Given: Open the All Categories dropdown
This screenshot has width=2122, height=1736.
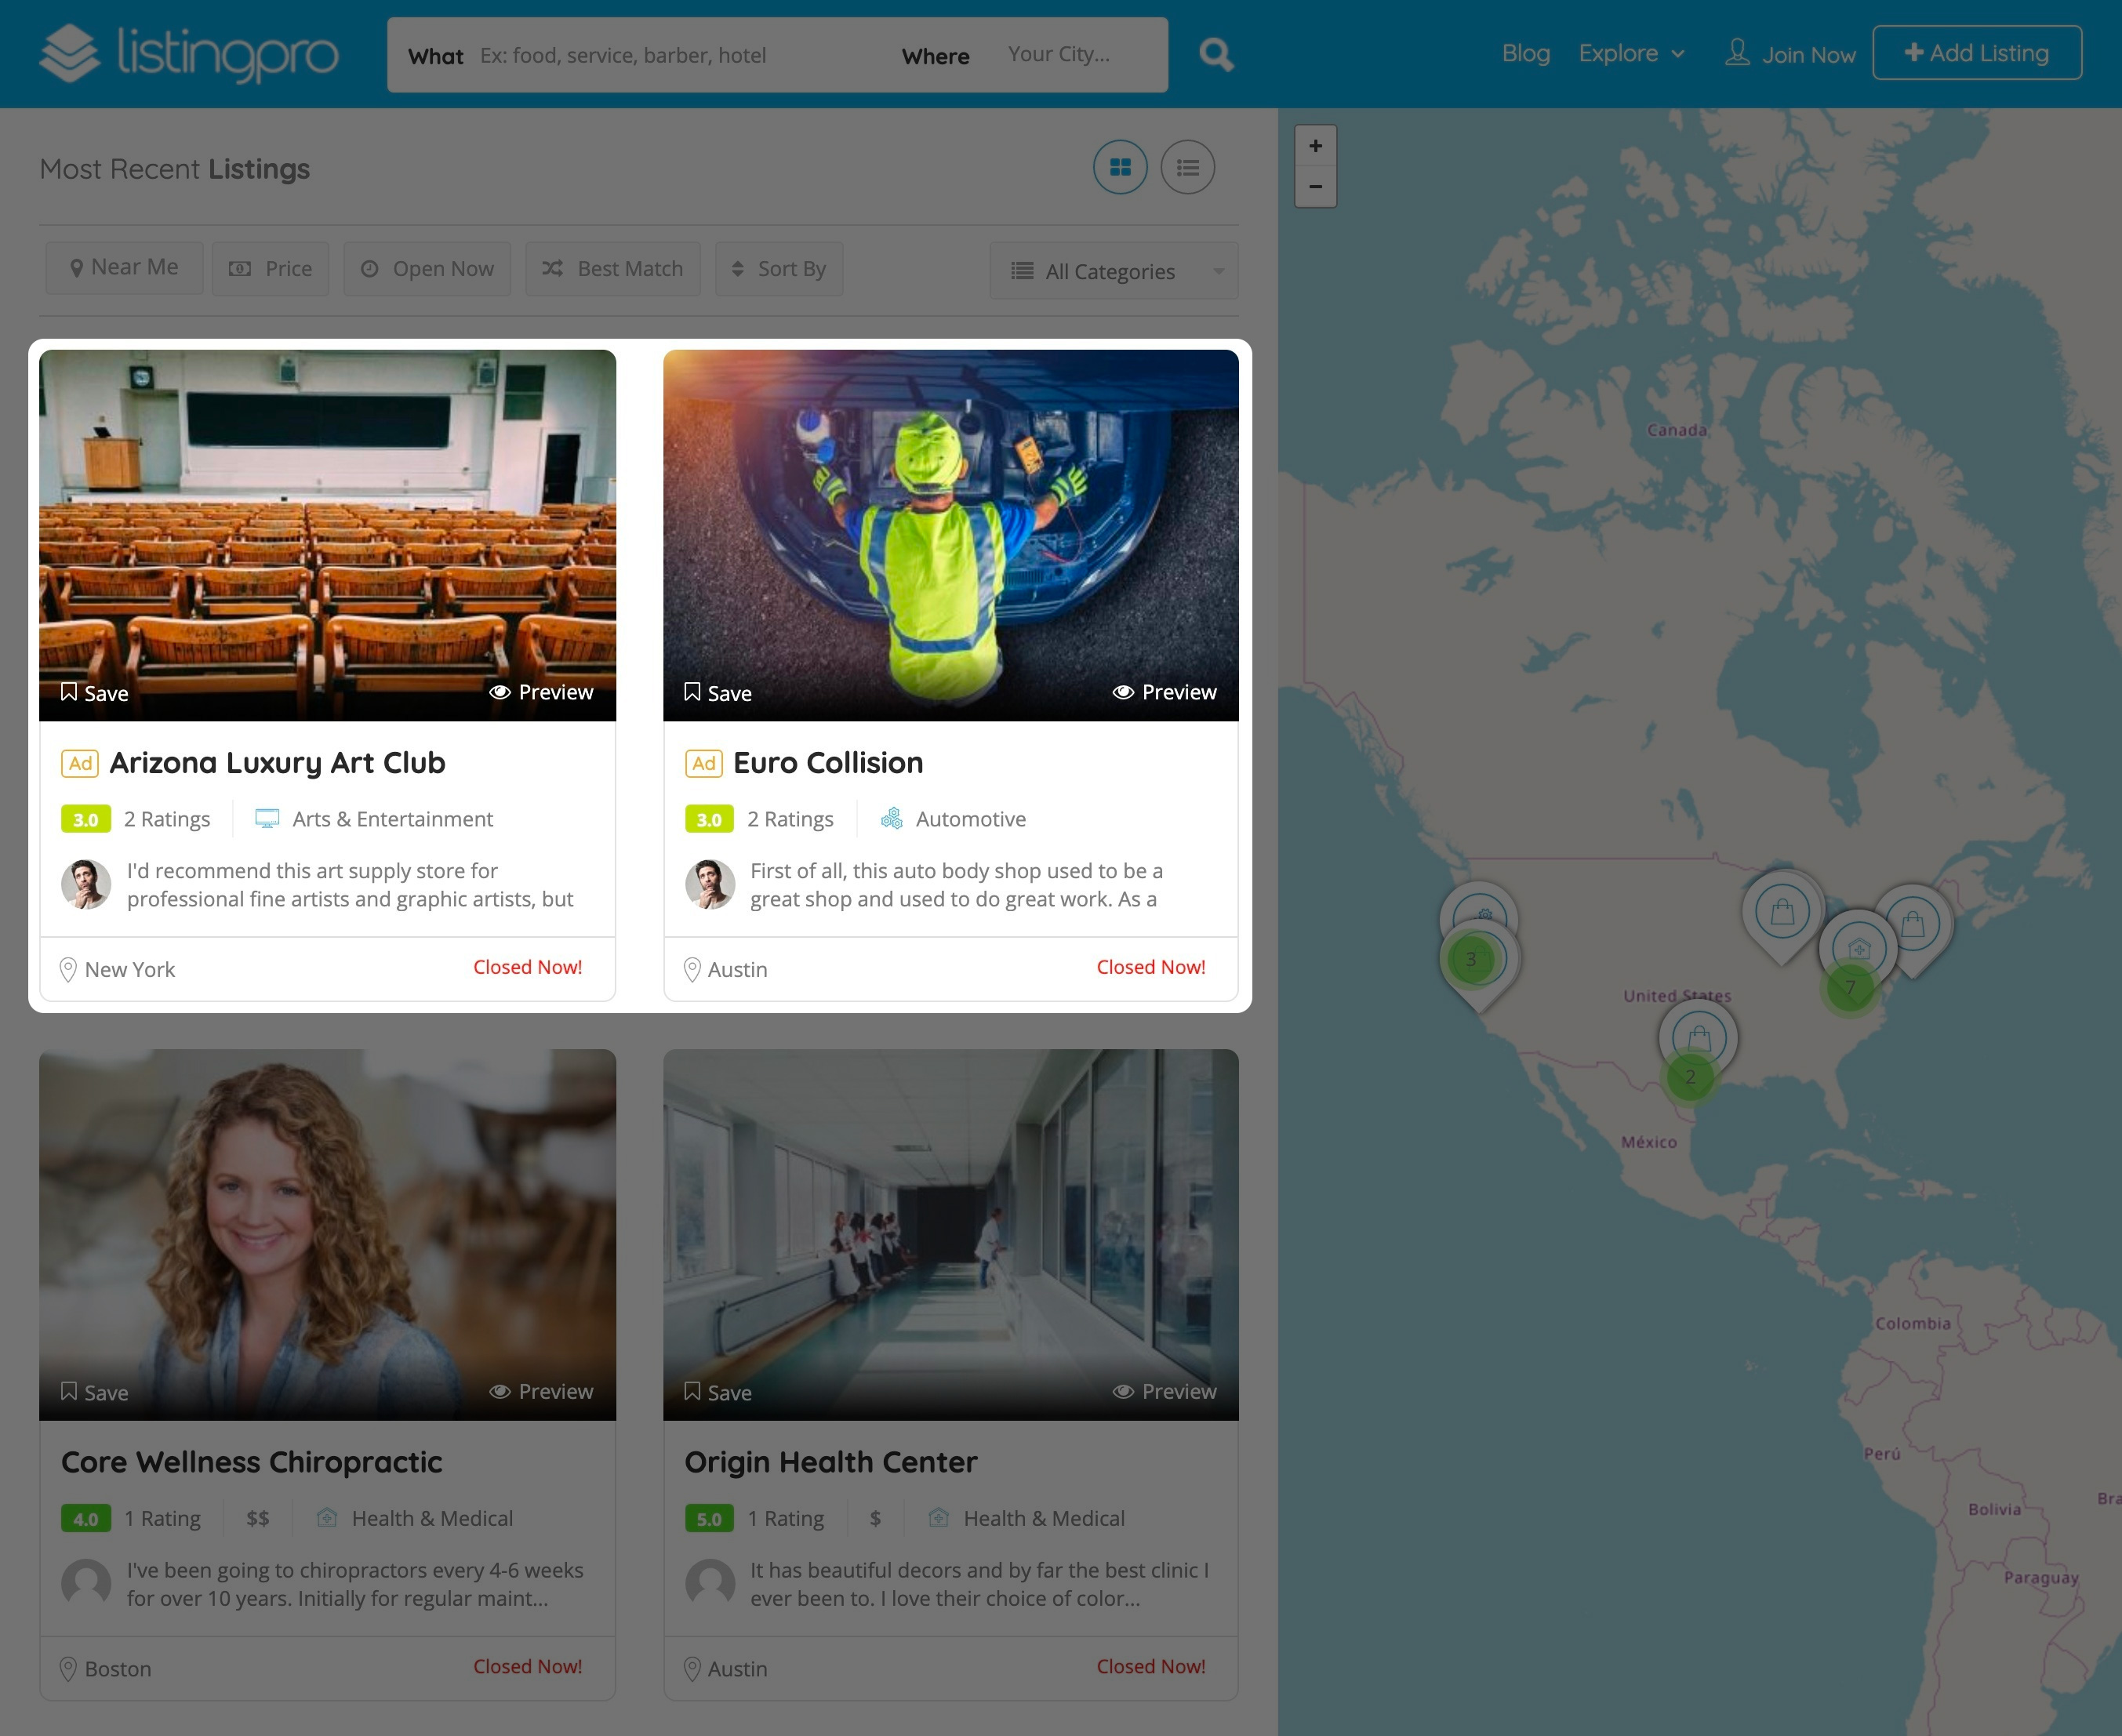Looking at the screenshot, I should [1113, 271].
